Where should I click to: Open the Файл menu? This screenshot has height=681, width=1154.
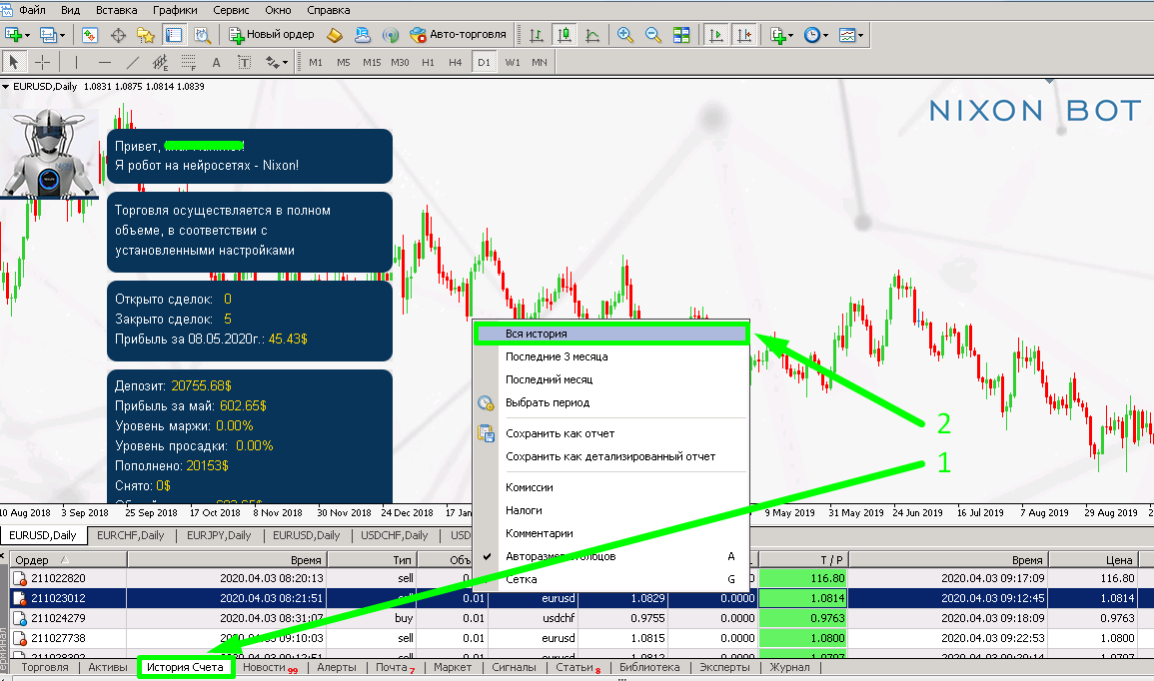pyautogui.click(x=32, y=10)
